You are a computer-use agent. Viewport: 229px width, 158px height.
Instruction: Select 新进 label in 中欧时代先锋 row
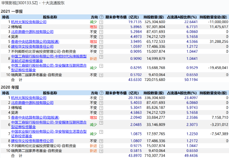(x=93, y=59)
